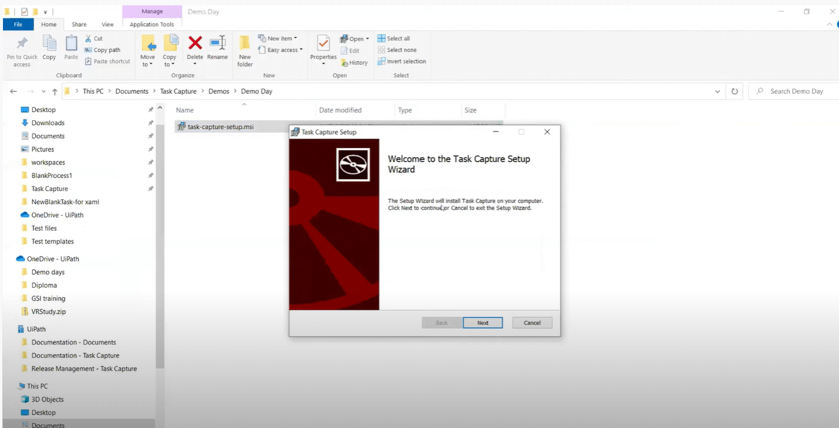Open the Diploma folder
This screenshot has width=839, height=428.
point(44,285)
